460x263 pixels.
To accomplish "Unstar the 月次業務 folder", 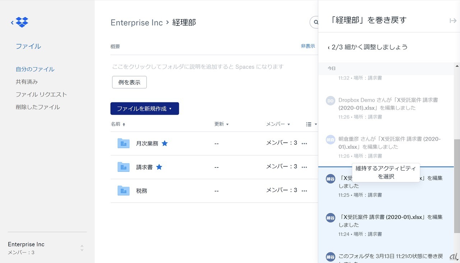I will pos(165,143).
